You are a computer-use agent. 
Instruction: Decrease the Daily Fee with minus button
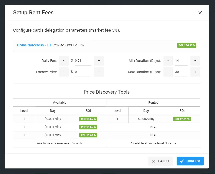click(64, 61)
